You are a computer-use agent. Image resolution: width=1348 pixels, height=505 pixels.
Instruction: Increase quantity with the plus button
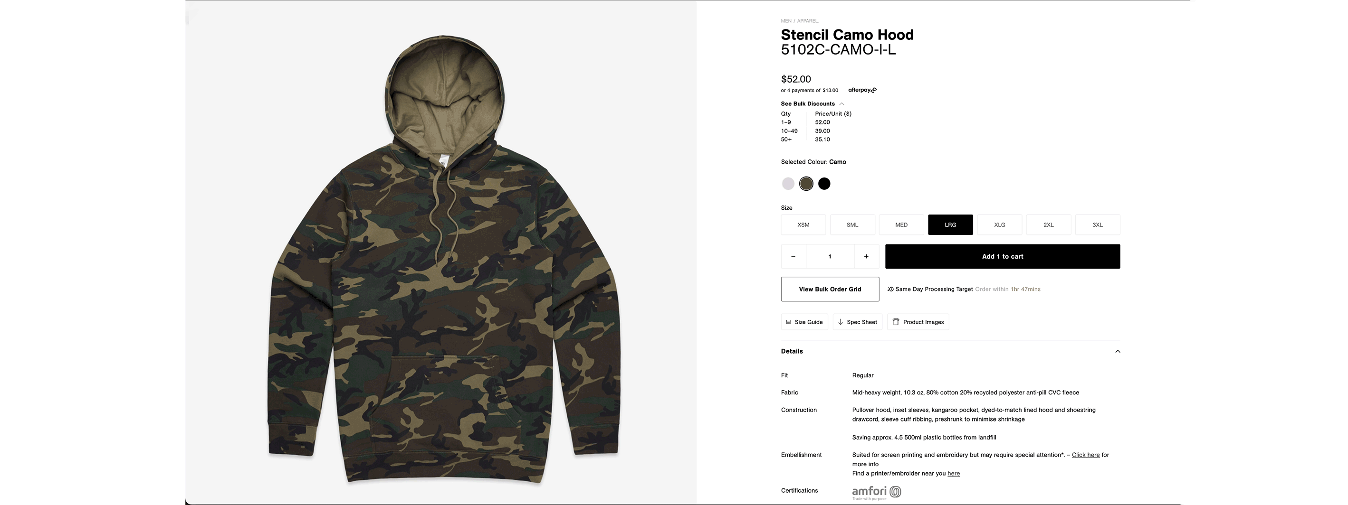pos(866,256)
